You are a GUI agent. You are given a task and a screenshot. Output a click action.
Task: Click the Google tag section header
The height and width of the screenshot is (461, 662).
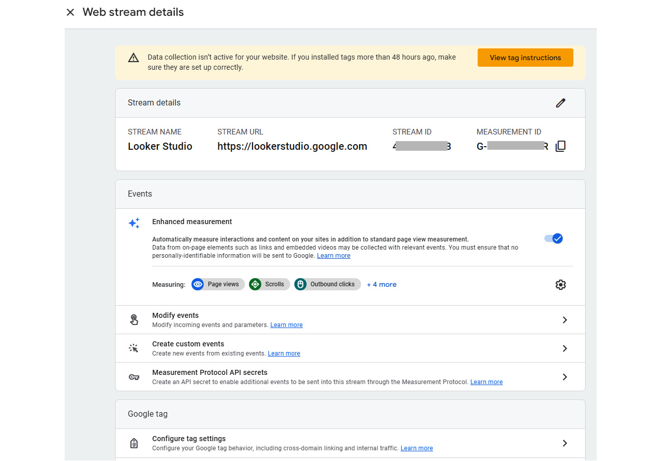point(148,414)
